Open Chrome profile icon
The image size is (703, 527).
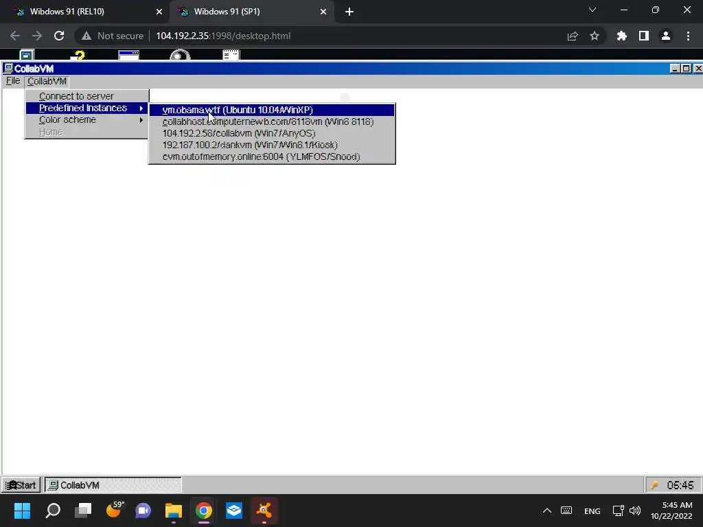[666, 36]
